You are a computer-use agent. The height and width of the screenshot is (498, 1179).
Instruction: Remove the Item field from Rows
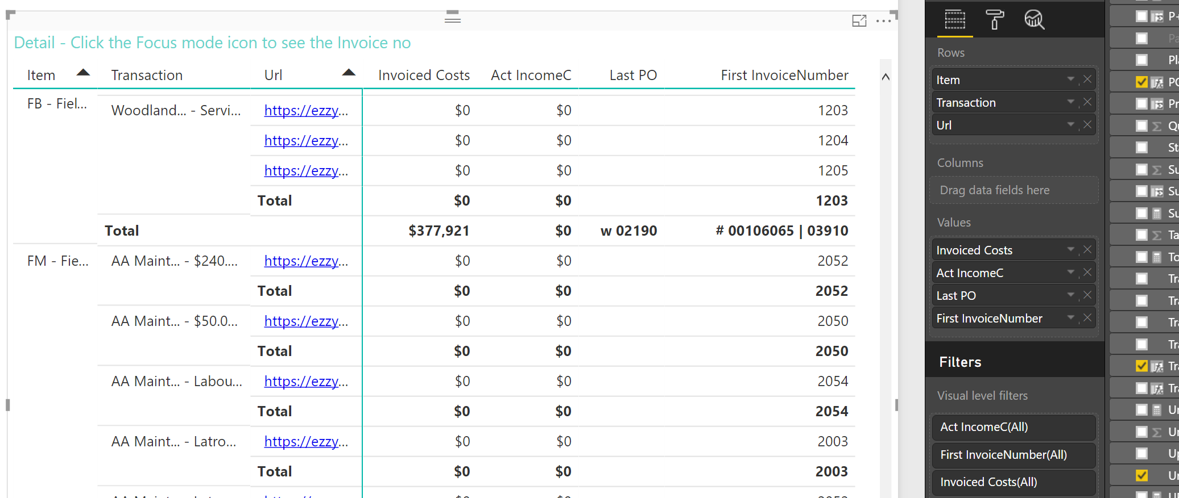pyautogui.click(x=1087, y=79)
